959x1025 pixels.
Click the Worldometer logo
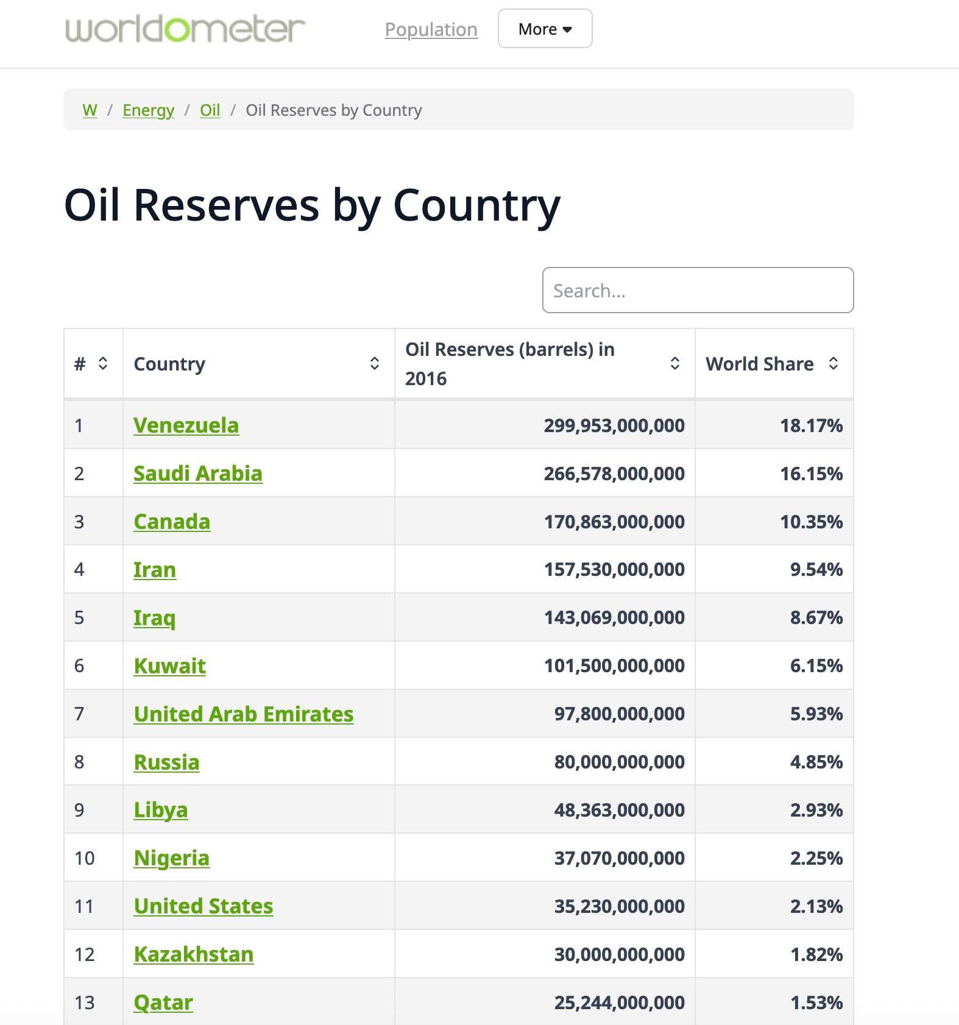pos(185,29)
